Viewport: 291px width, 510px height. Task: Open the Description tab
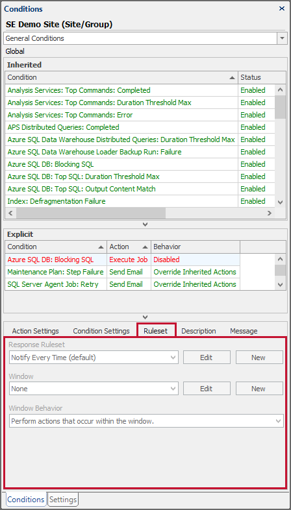[x=199, y=331]
